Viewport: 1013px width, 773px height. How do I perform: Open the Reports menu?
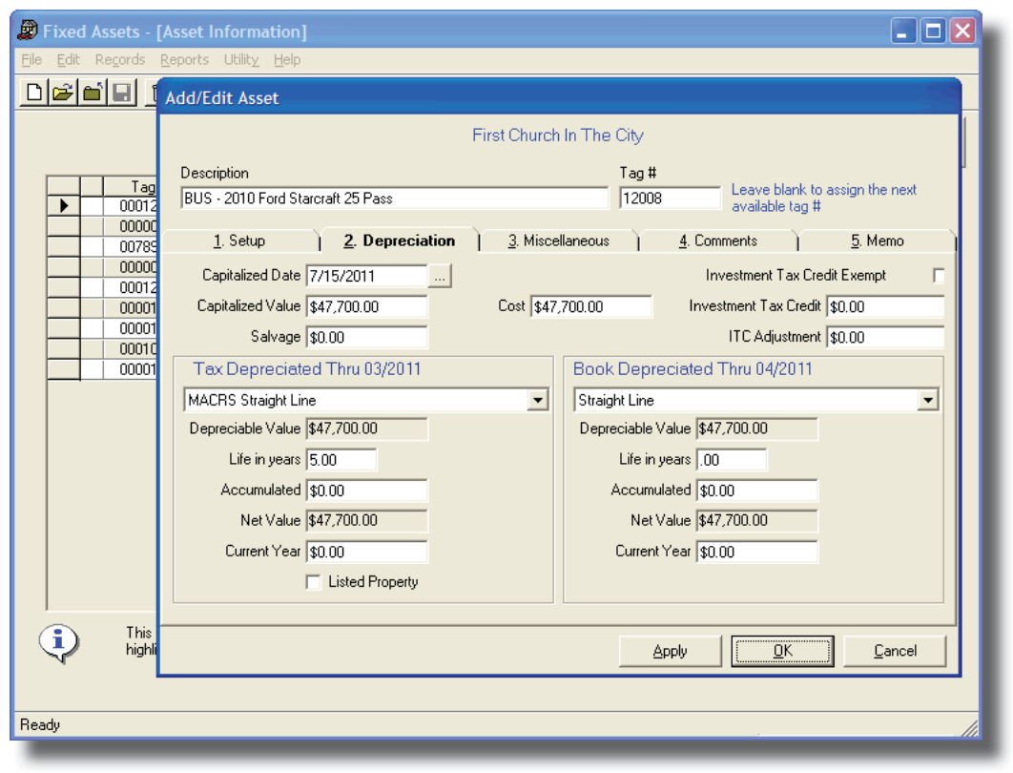tap(184, 59)
